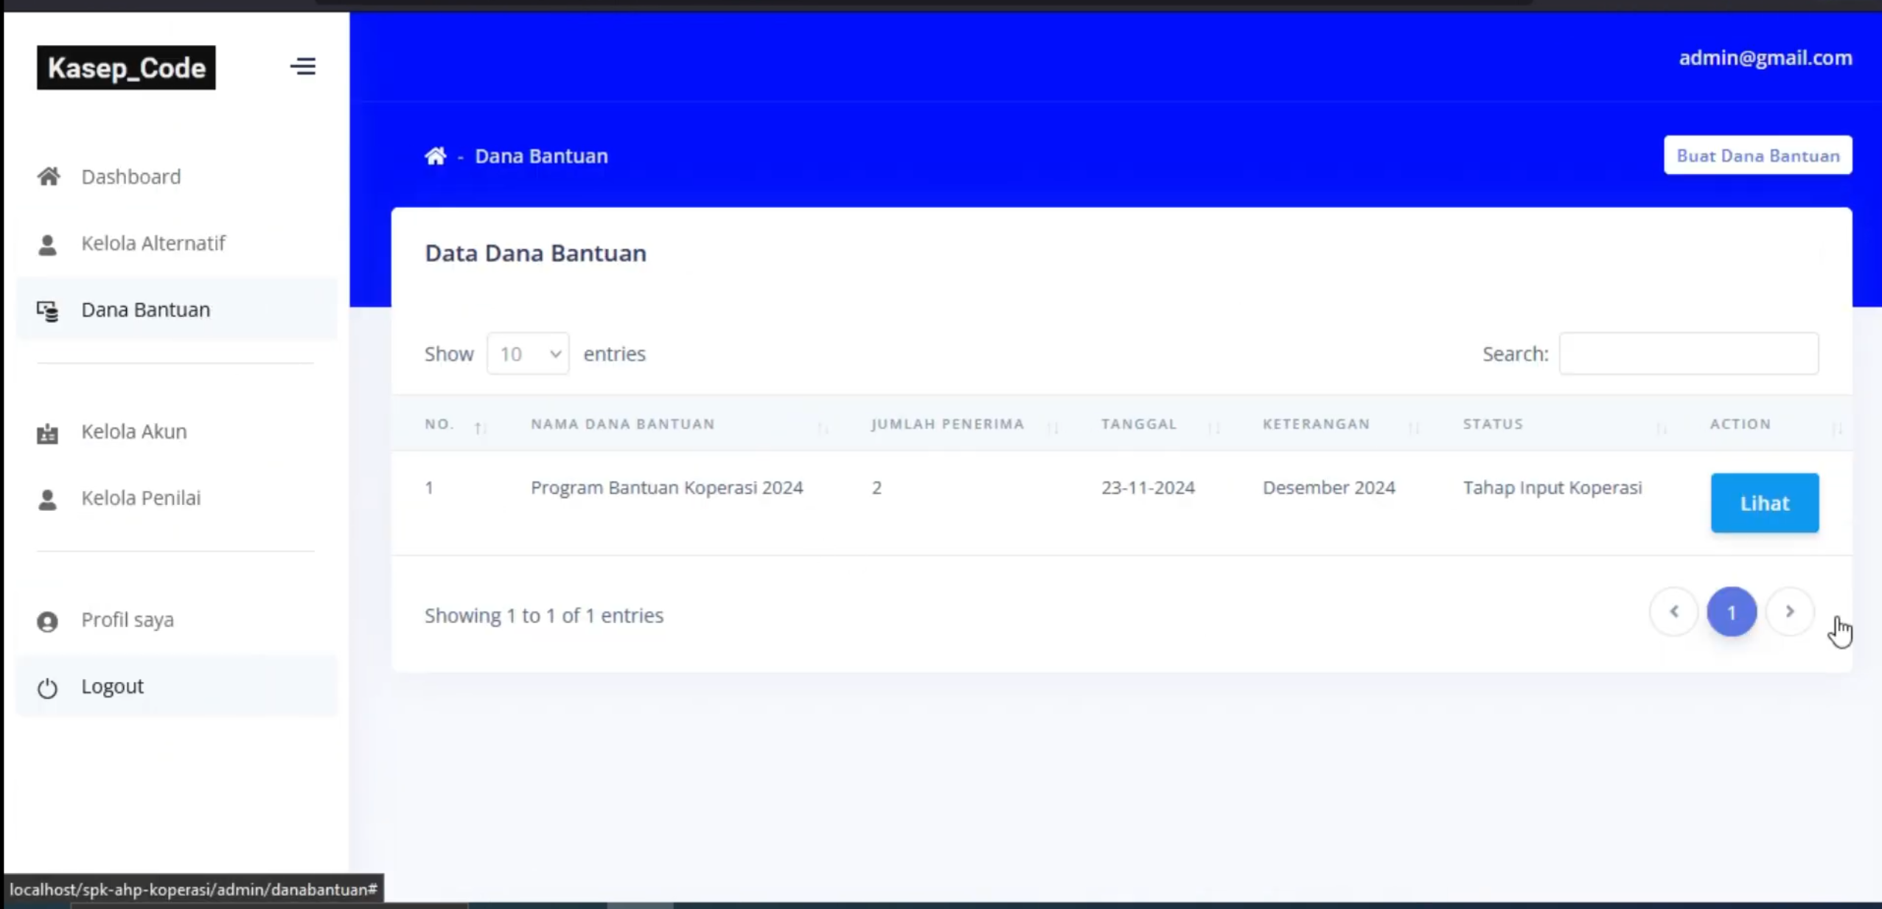Image resolution: width=1882 pixels, height=909 pixels.
Task: Click the Dana Bantuan coins icon
Action: pos(48,311)
